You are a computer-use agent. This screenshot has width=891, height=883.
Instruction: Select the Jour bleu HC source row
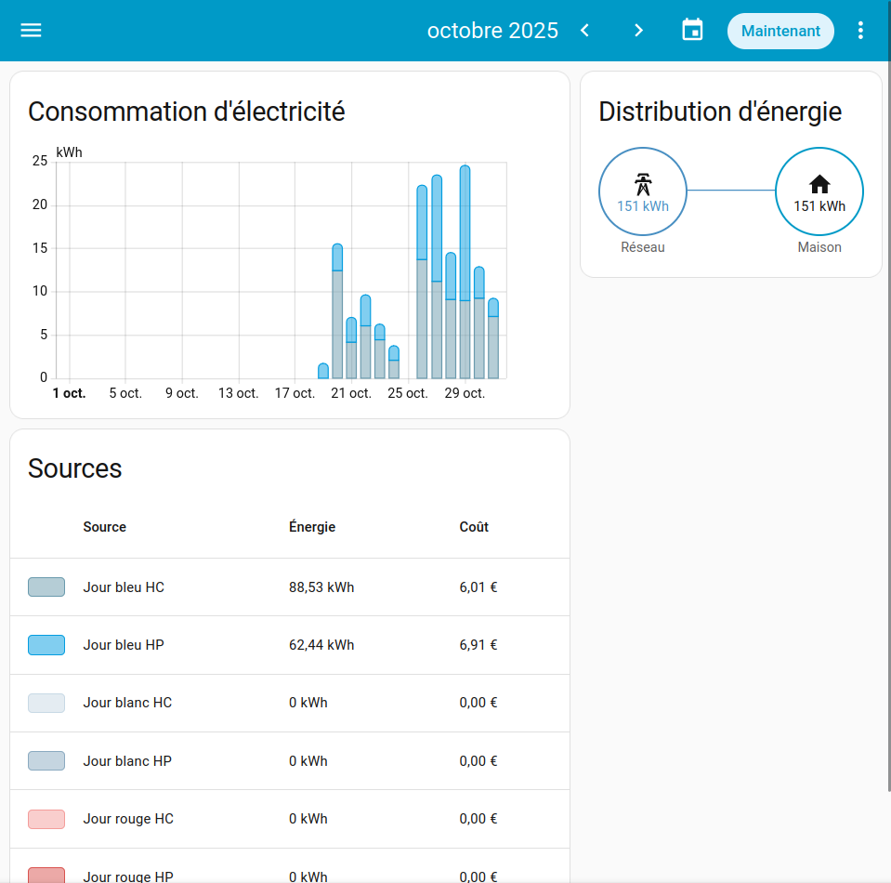coord(290,586)
